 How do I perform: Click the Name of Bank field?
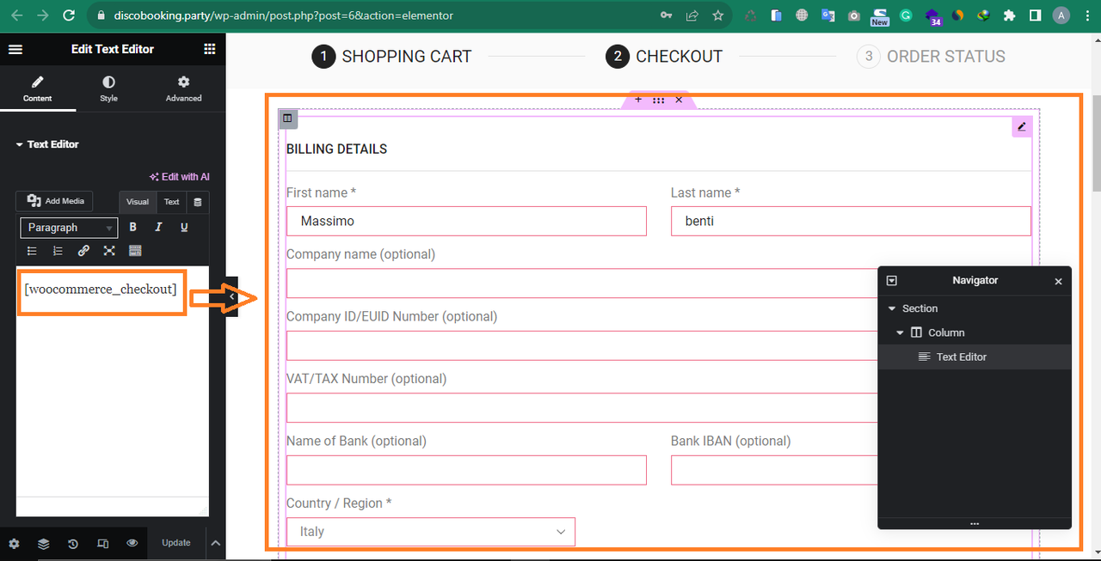[466, 470]
